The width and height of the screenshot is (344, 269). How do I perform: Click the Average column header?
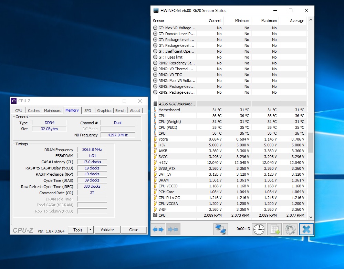293,21
